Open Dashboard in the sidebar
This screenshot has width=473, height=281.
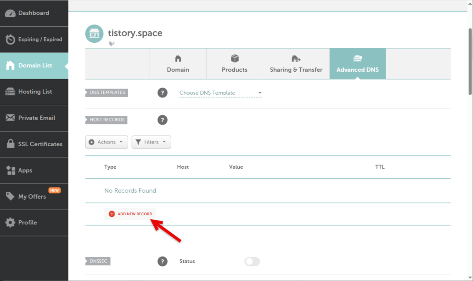click(x=34, y=13)
